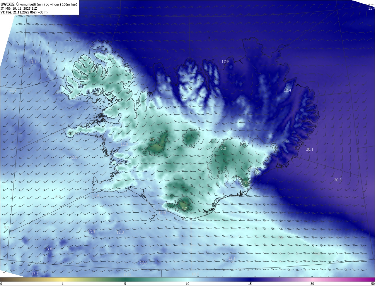
Task: Click the 9.9 value west of Reykjanes
Action: tap(58, 197)
